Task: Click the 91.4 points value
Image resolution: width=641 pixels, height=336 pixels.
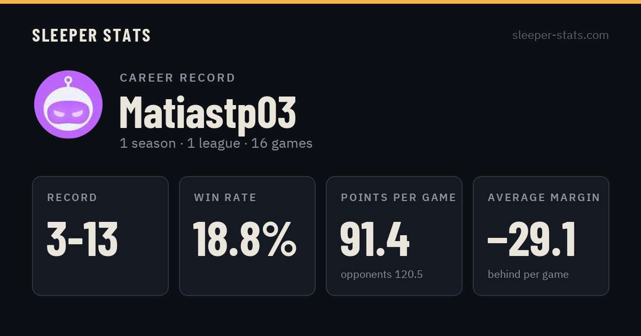Action: [x=375, y=239]
